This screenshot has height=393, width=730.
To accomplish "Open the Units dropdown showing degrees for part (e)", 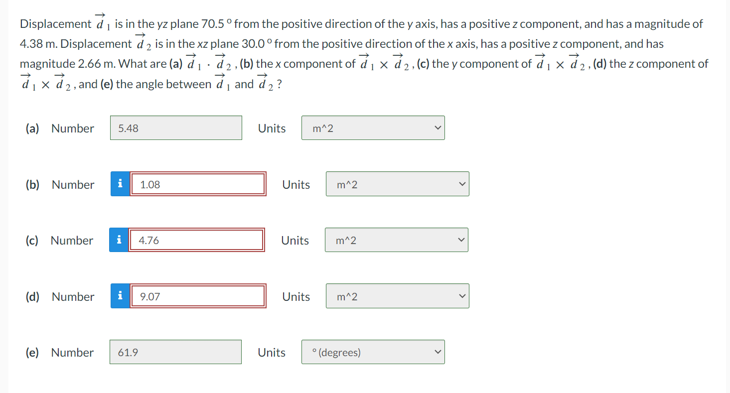I will point(373,352).
